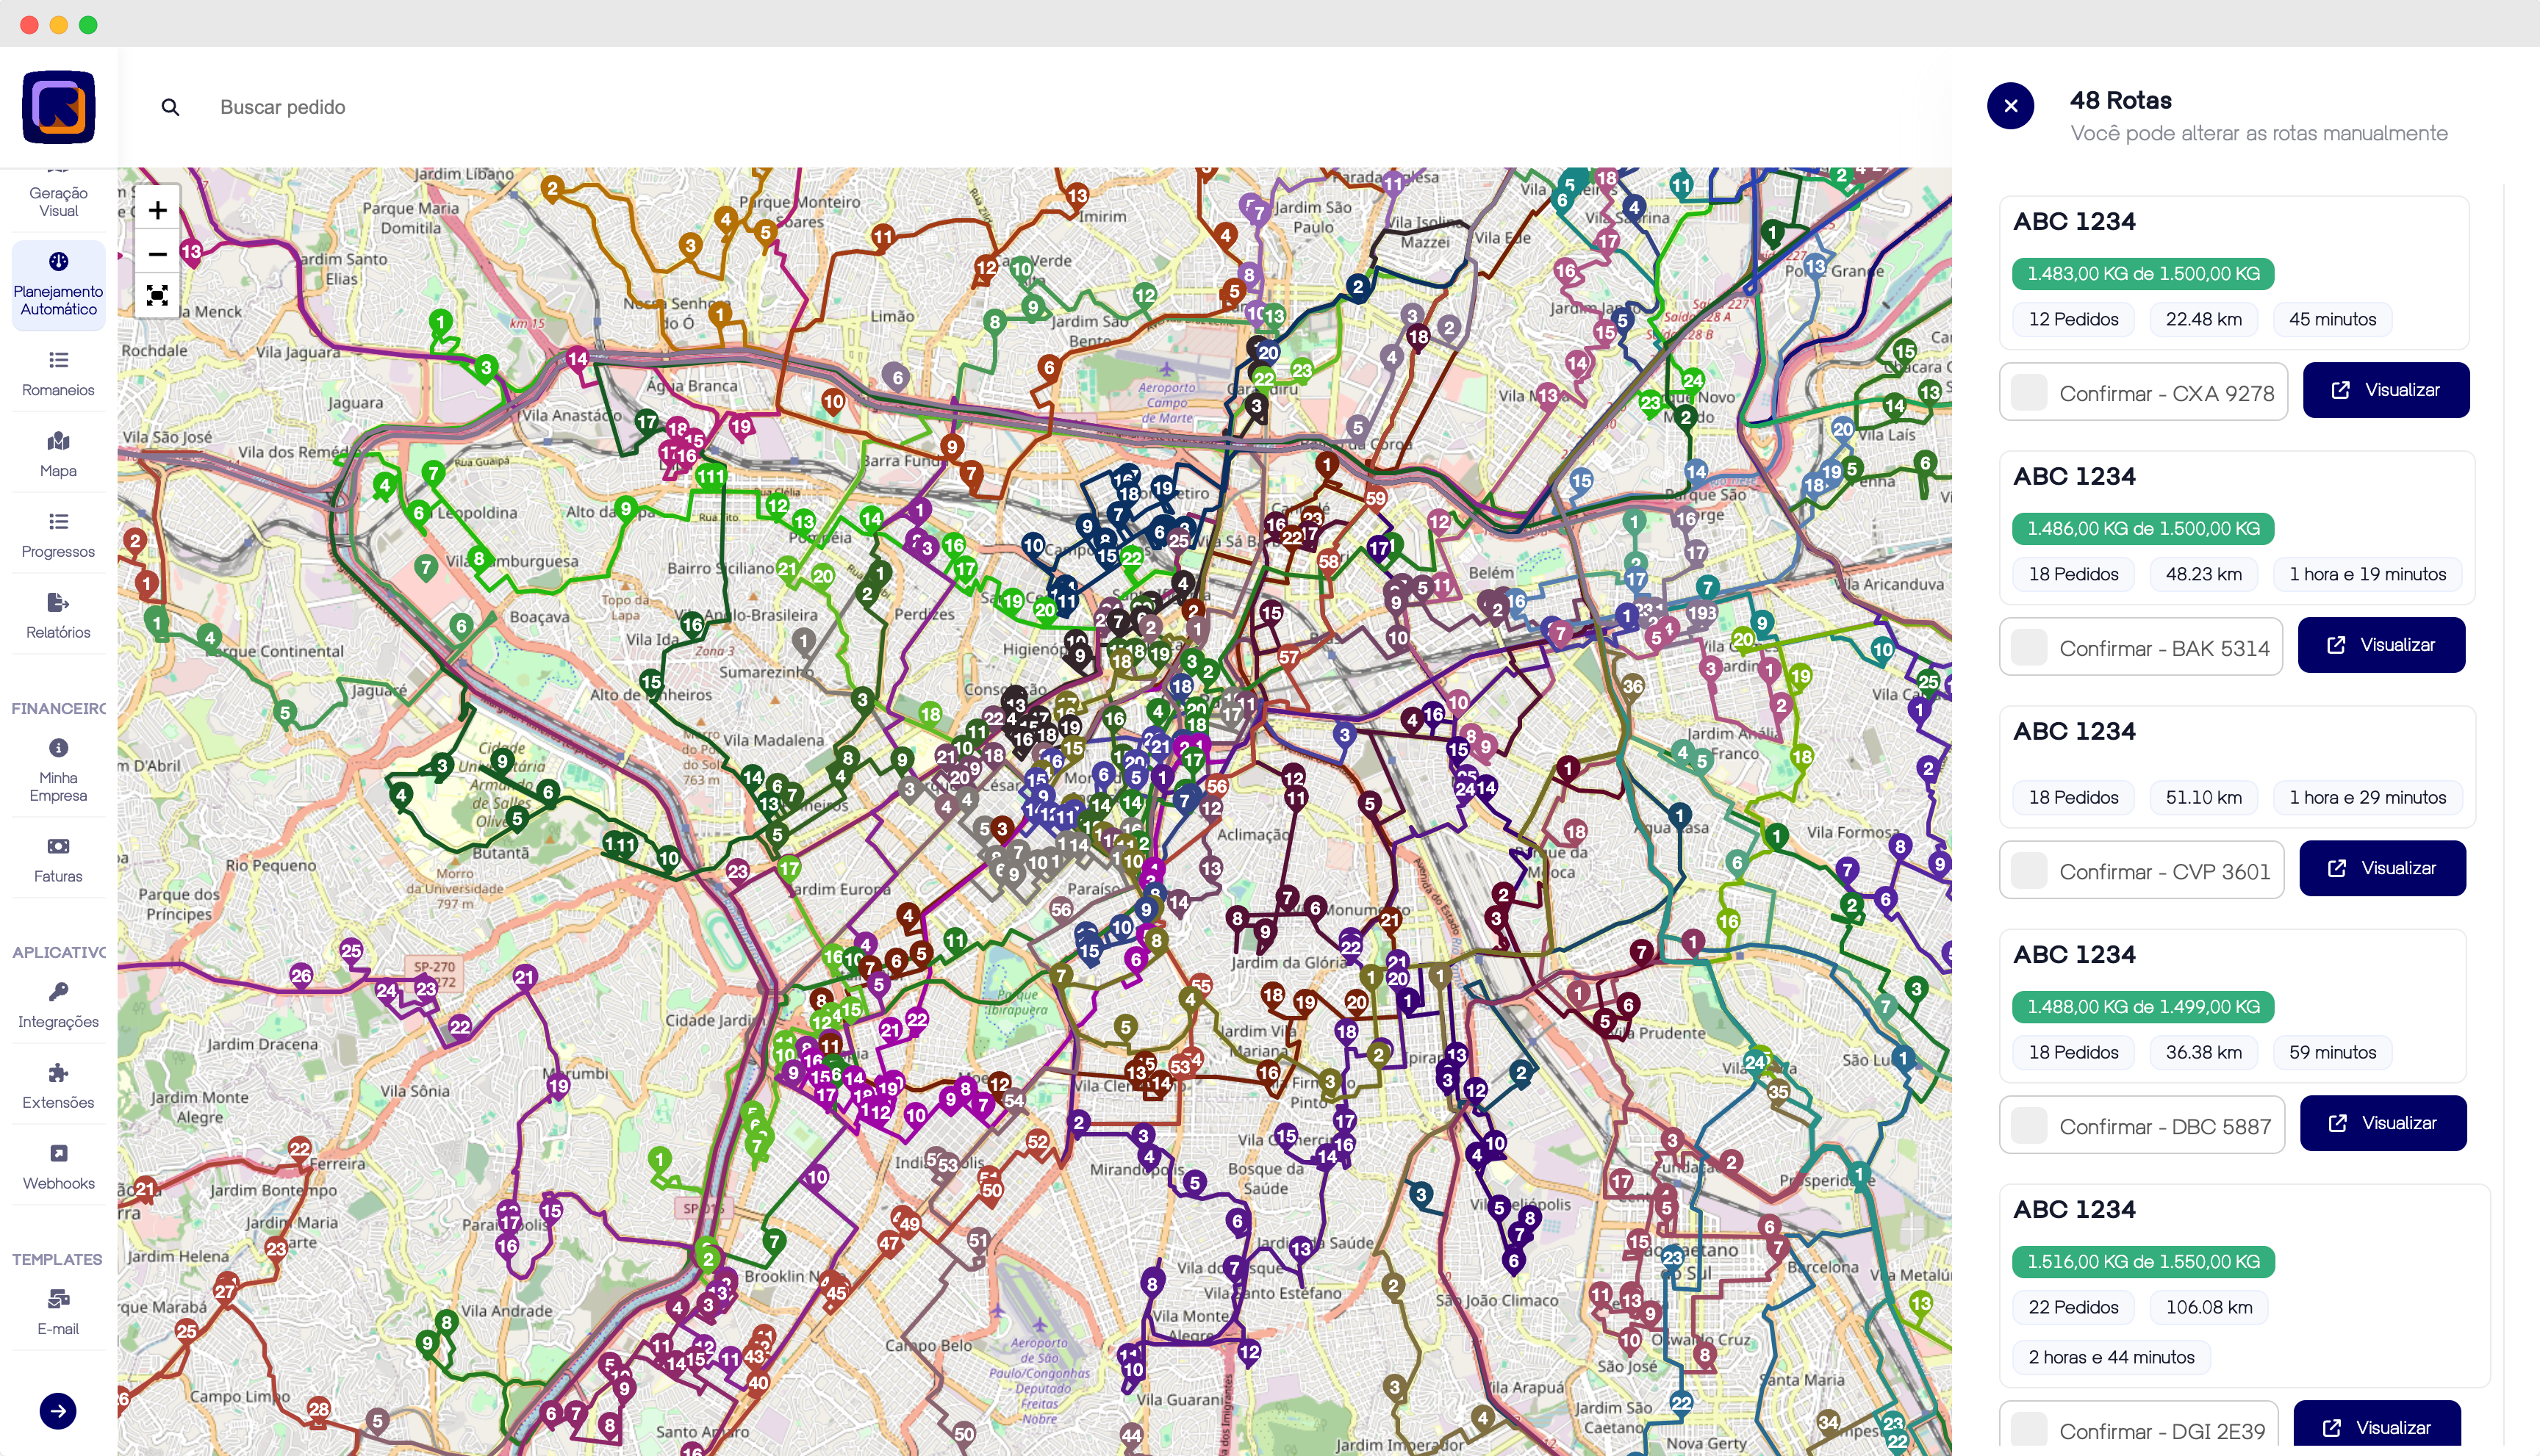Click the macOS green maximize button
Image resolution: width=2540 pixels, height=1456 pixels.
[88, 24]
